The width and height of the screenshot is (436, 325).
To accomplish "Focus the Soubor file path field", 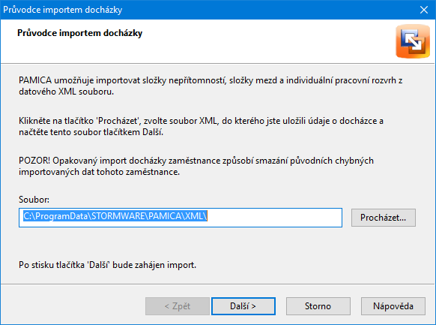I will pyautogui.click(x=181, y=218).
